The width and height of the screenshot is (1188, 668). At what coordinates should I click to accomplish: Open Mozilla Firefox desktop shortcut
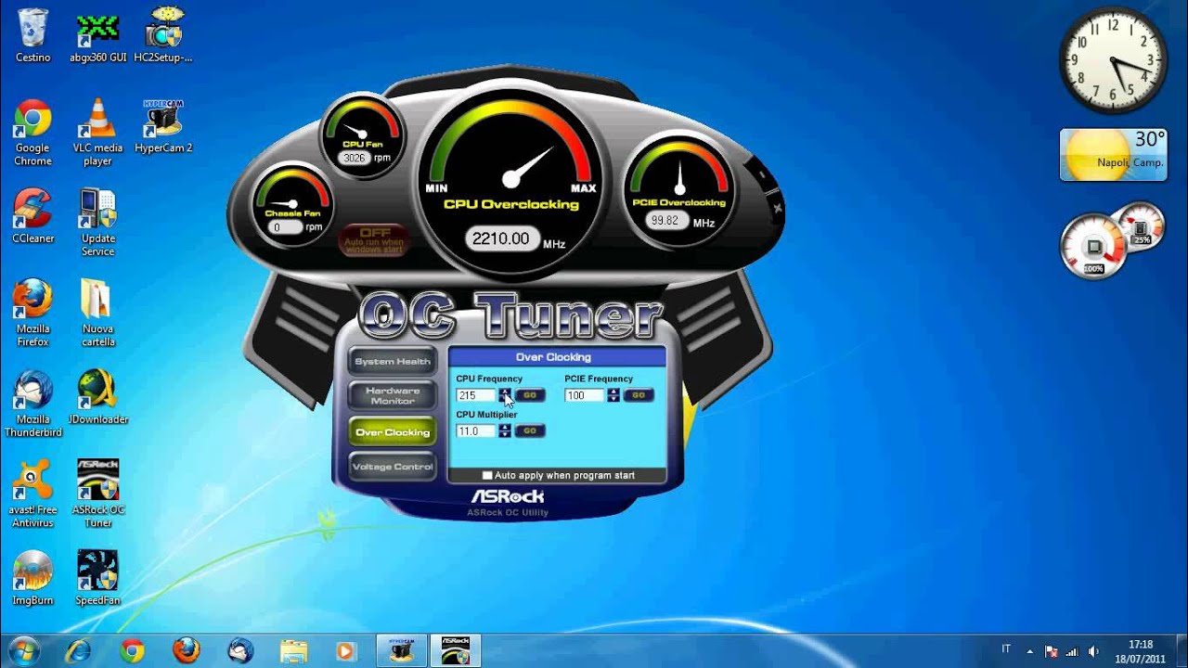pyautogui.click(x=32, y=314)
